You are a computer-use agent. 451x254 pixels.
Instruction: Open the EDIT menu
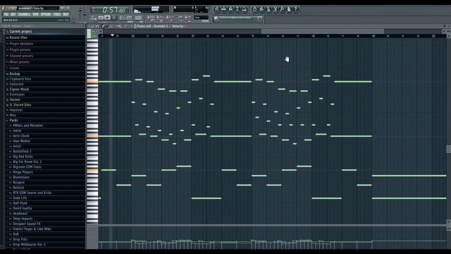(13, 14)
